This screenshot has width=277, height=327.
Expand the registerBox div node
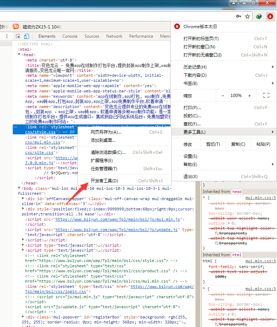click(x=23, y=317)
